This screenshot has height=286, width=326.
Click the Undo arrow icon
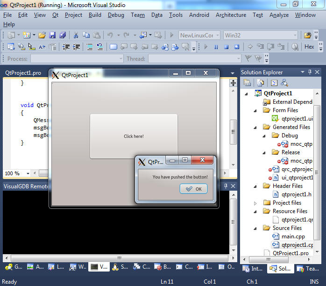point(110,35)
